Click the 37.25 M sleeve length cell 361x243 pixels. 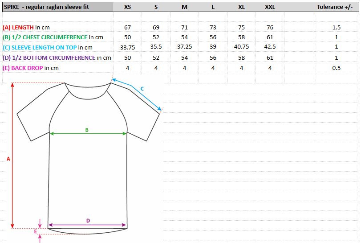click(x=184, y=47)
